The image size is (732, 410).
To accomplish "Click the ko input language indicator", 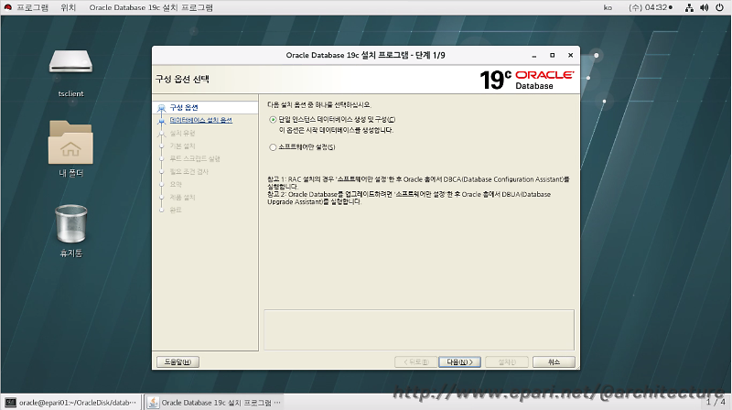I will coord(608,7).
